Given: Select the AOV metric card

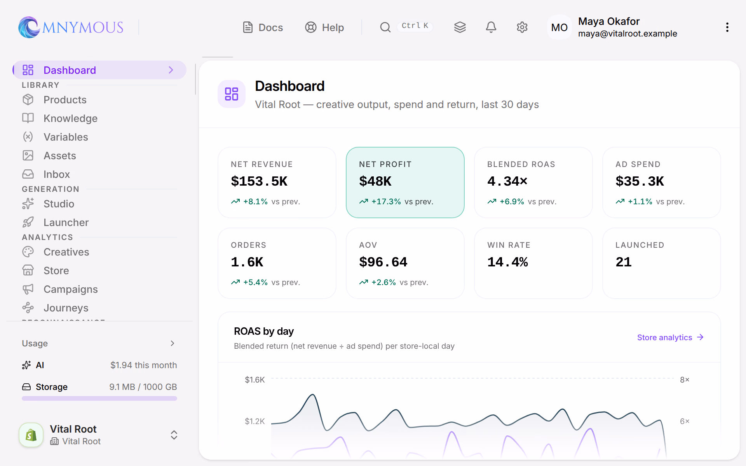Looking at the screenshot, I should pos(405,263).
